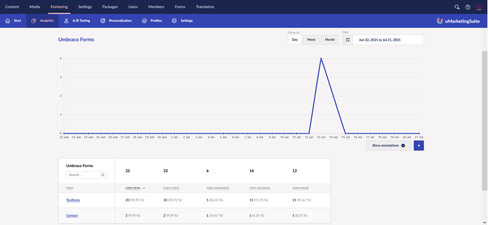Open the help question mark icon
The width and height of the screenshot is (488, 225).
point(467,7)
